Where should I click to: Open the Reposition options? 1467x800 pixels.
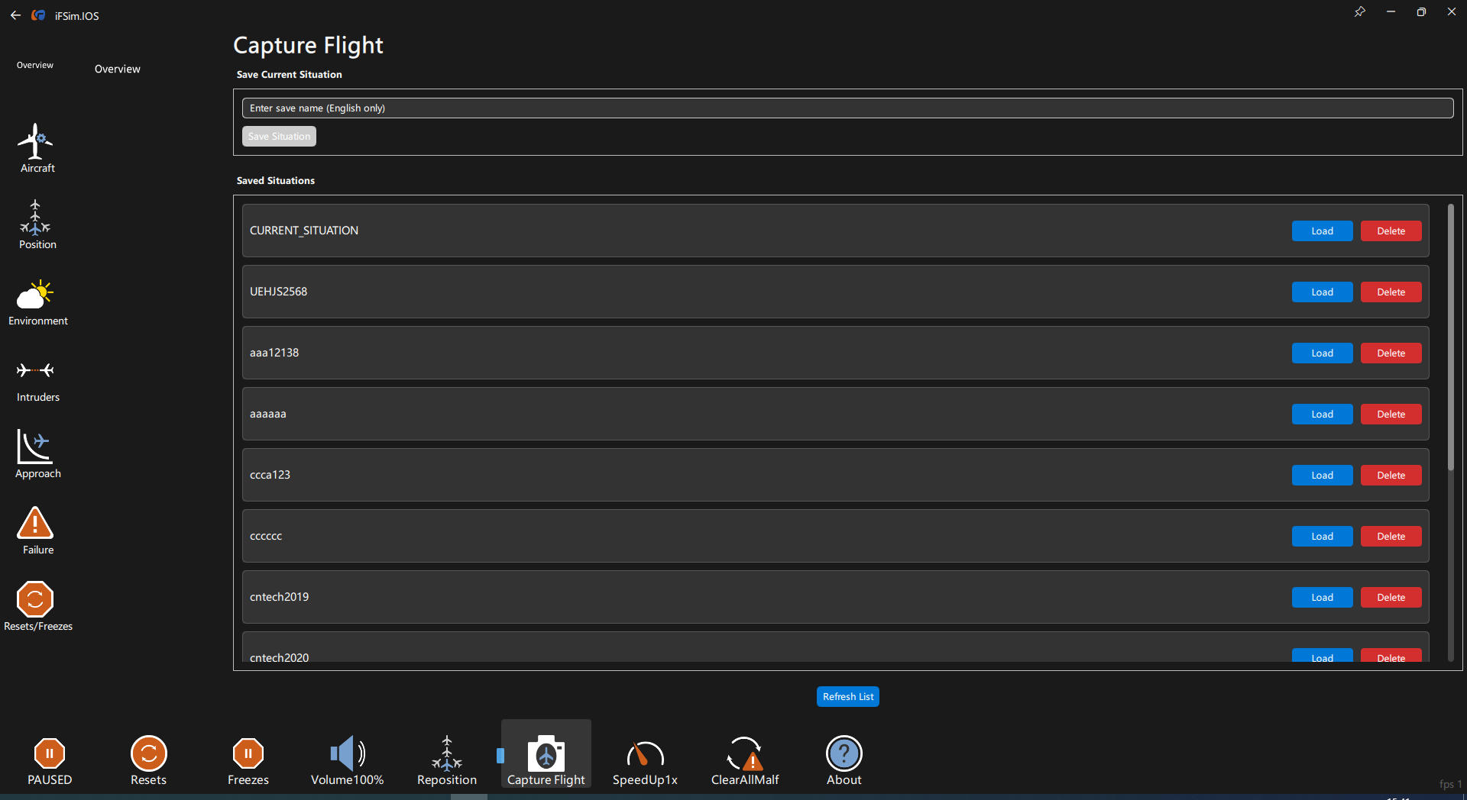tap(447, 754)
